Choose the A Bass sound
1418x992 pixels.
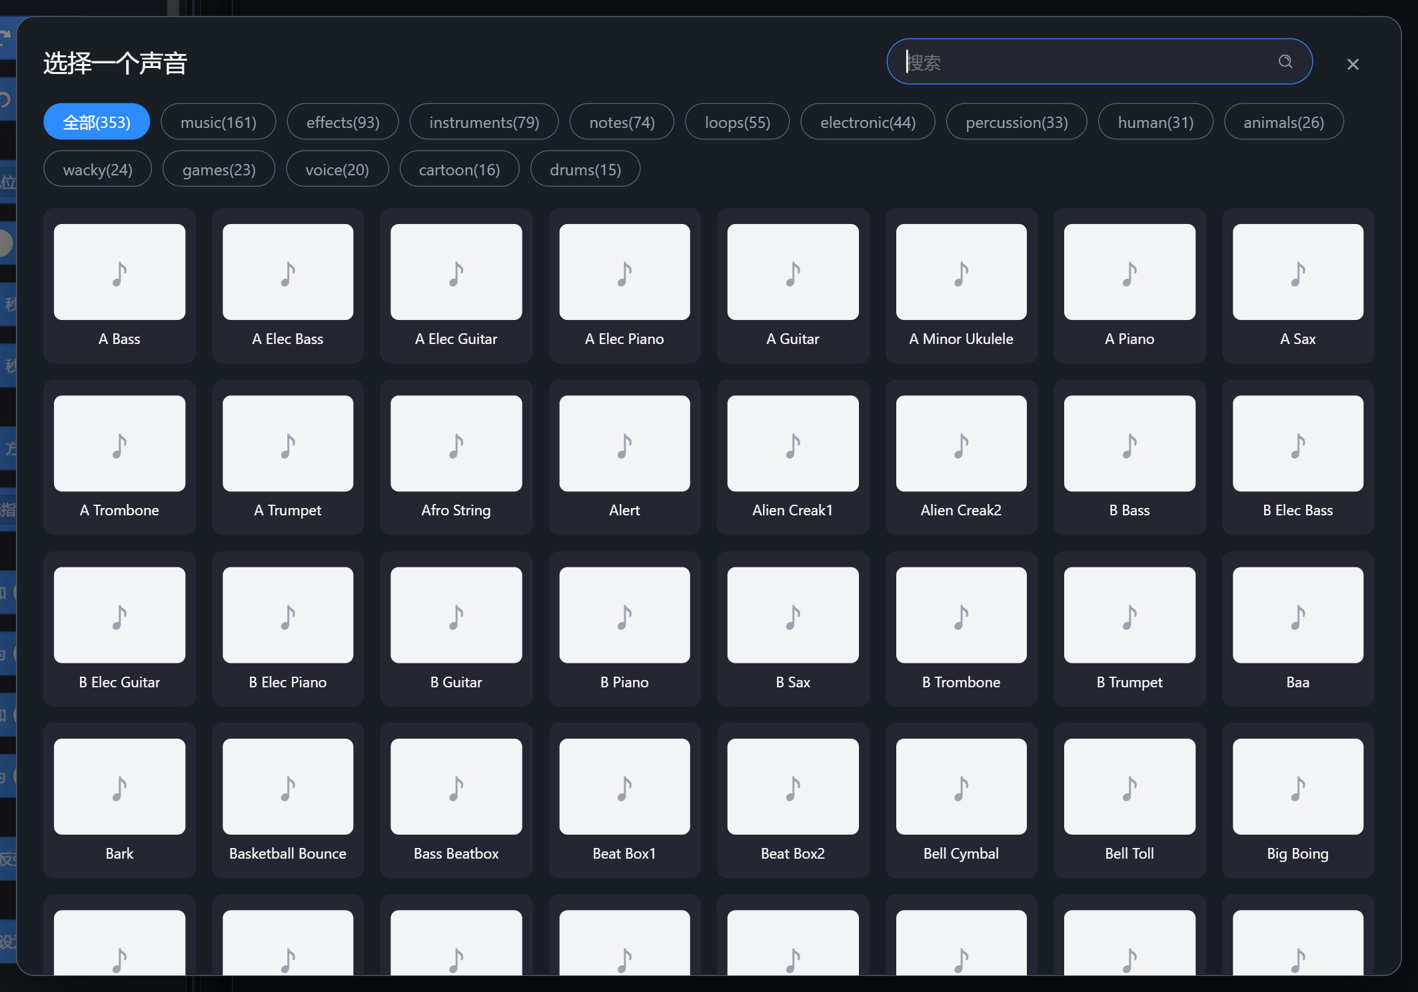pyautogui.click(x=120, y=286)
